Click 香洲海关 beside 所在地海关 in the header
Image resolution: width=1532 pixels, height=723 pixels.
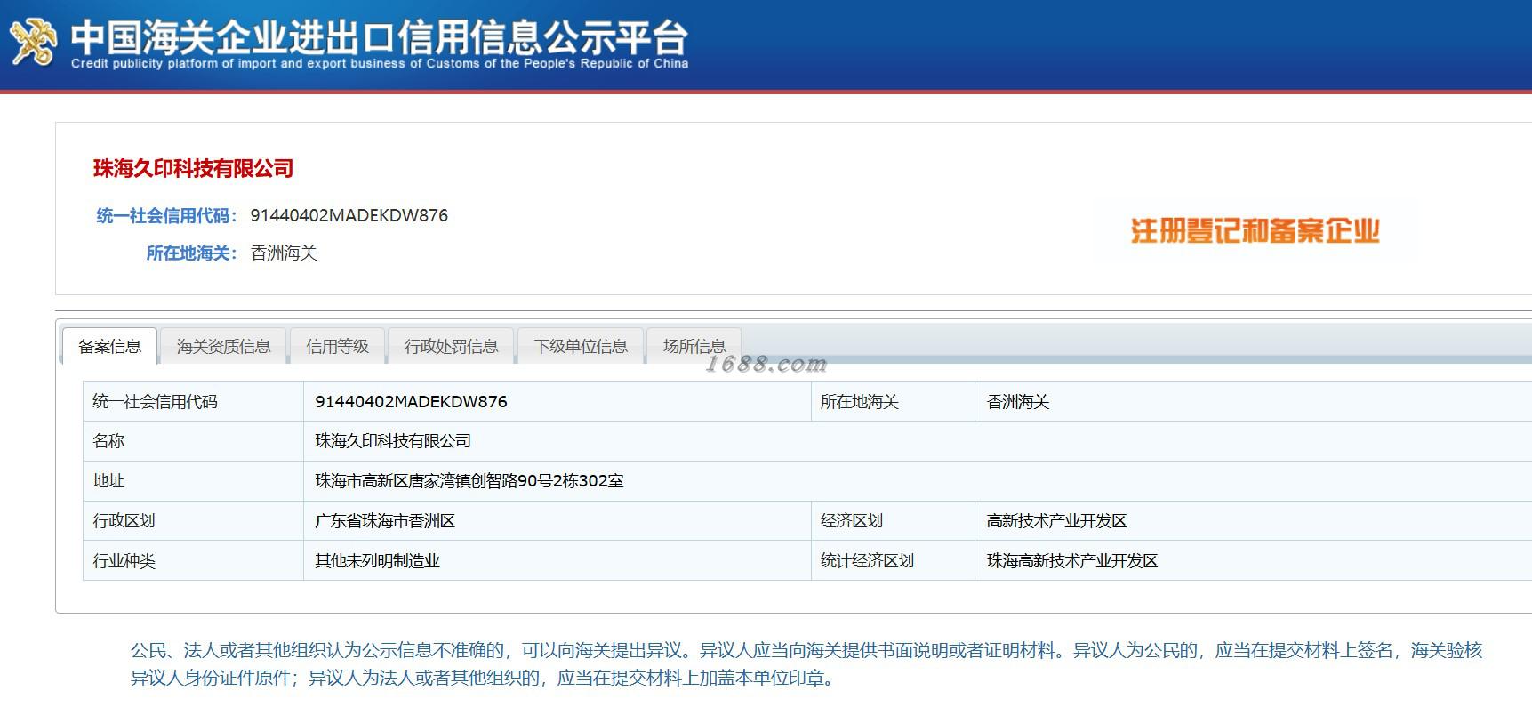284,253
